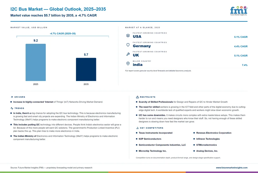258x173 pixels.
Task: Select NXP Semiconductors competitor
Action: [x=150, y=139]
